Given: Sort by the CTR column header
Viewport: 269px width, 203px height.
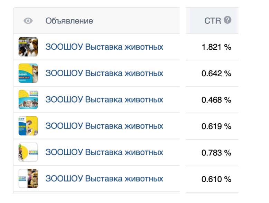Looking at the screenshot, I should 212,21.
